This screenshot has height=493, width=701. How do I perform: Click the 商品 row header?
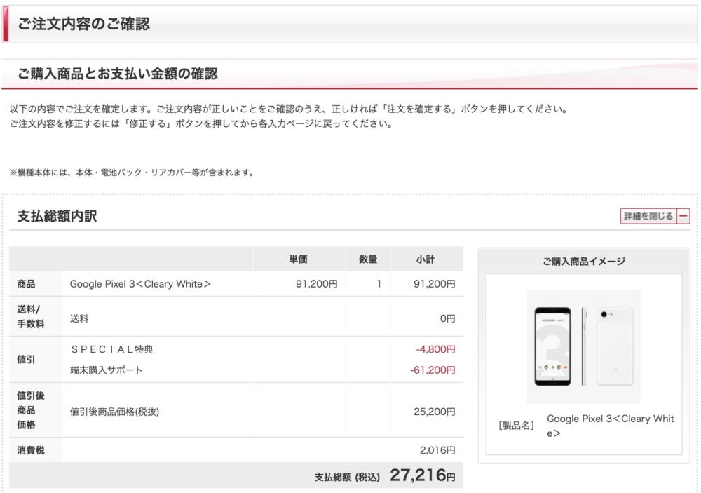(26, 284)
